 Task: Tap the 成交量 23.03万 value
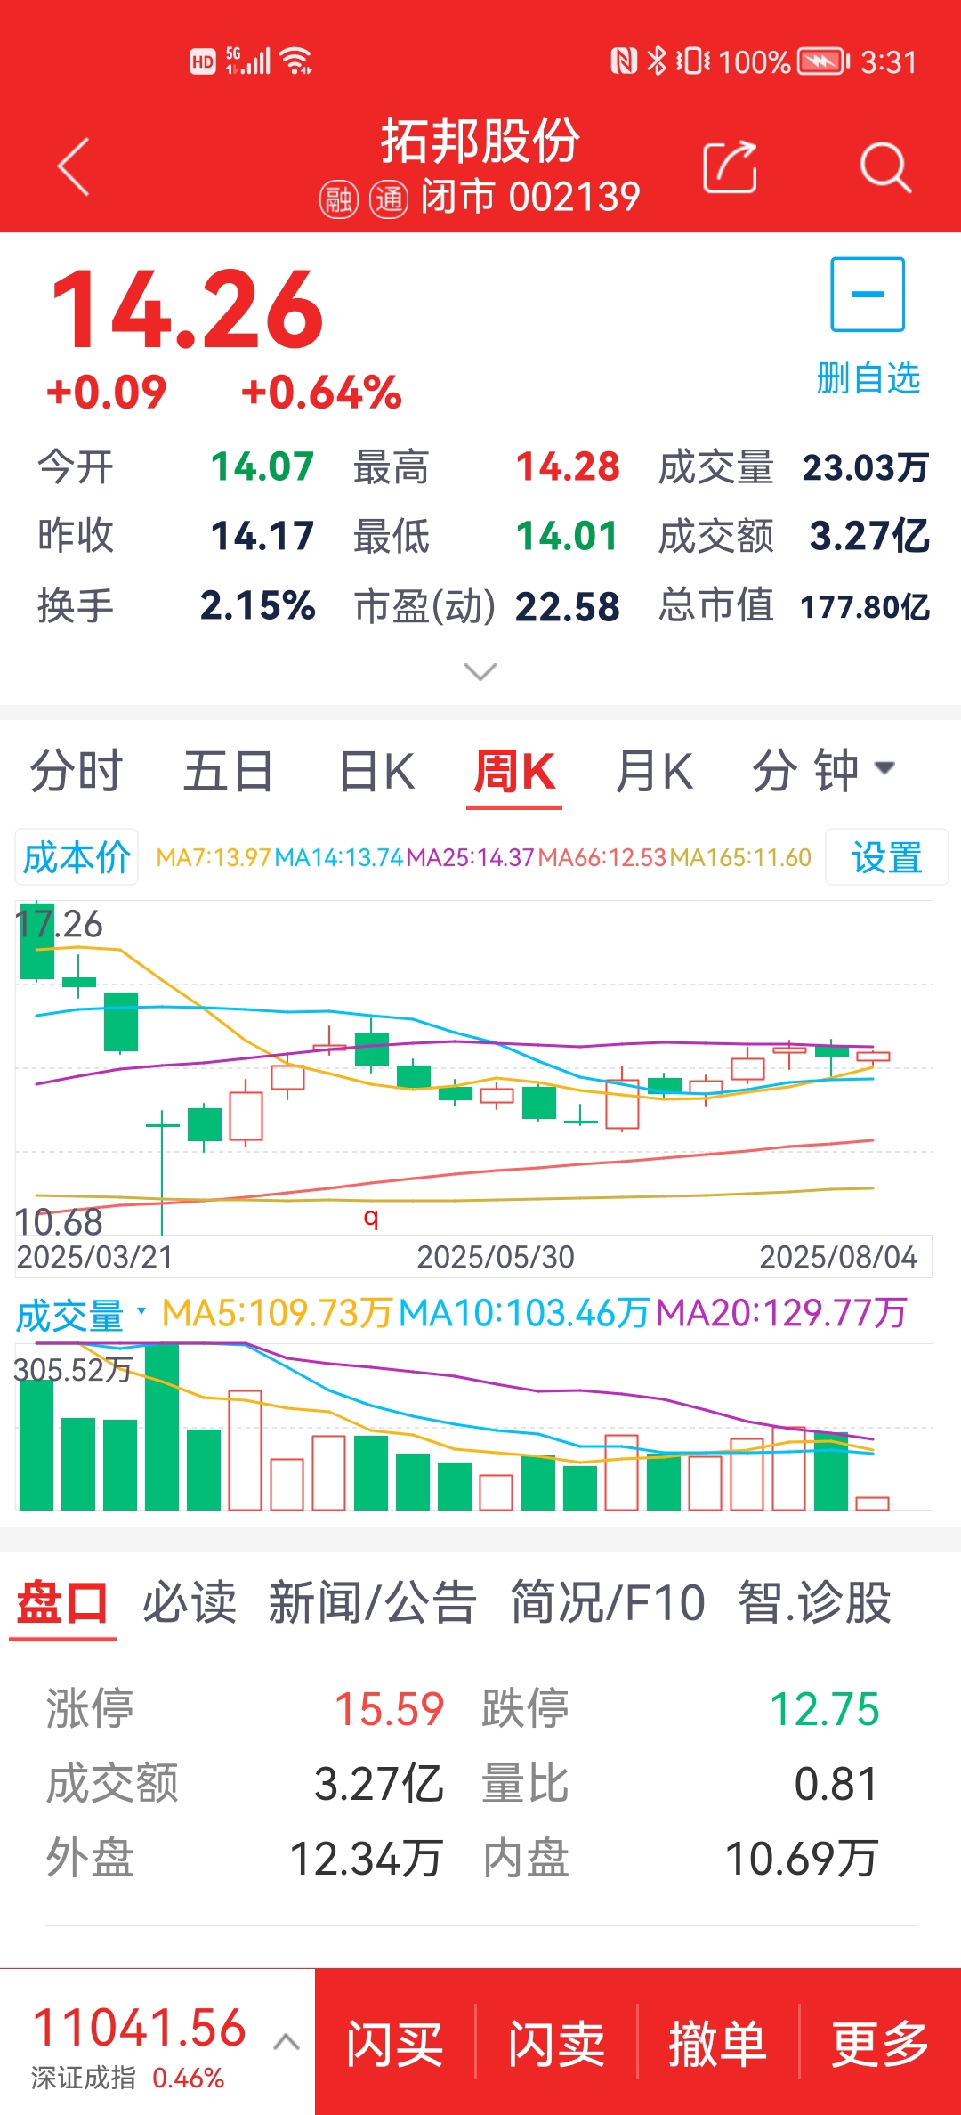(866, 467)
